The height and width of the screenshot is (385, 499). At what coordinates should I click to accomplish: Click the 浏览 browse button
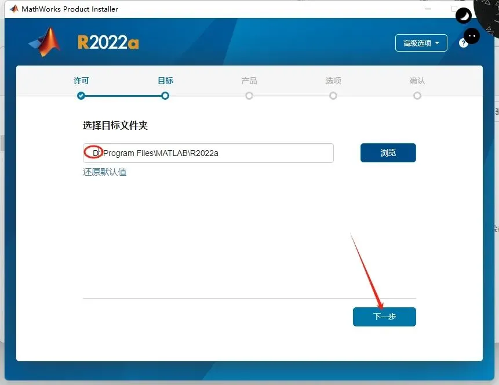388,153
